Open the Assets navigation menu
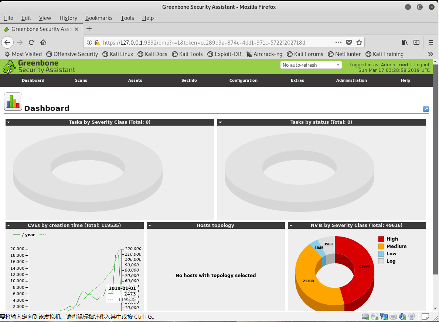Screen dimensions: 439x322 click(x=135, y=80)
